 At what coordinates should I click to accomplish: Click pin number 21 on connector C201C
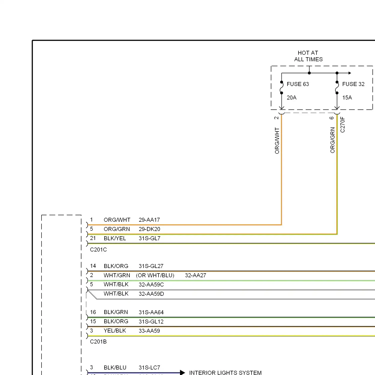[x=93, y=238]
